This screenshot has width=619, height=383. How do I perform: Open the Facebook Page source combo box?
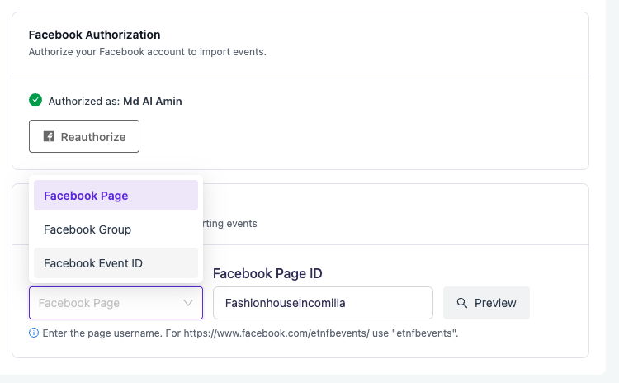pos(107,303)
